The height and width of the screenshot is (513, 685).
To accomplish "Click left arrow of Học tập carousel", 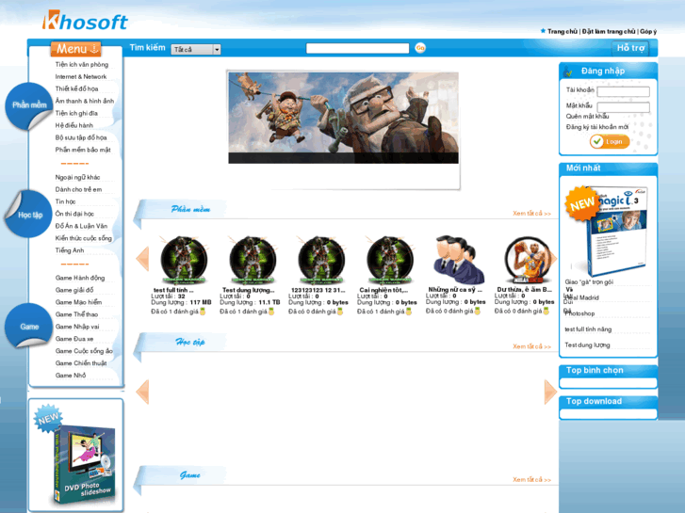I will (x=143, y=392).
